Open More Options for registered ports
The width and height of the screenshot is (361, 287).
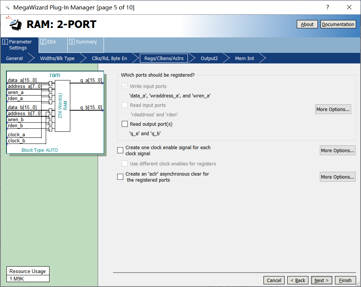[x=333, y=110]
